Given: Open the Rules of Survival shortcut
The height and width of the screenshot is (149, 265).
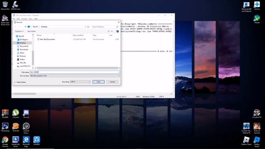Looking at the screenshot, I should click(257, 128).
